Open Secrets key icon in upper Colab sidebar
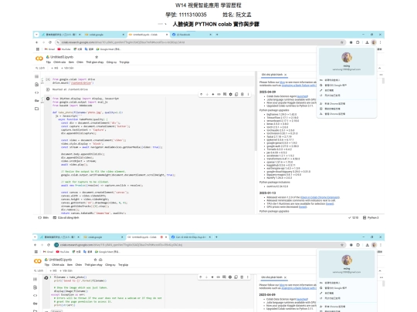The width and height of the screenshot is (417, 312). [37, 101]
